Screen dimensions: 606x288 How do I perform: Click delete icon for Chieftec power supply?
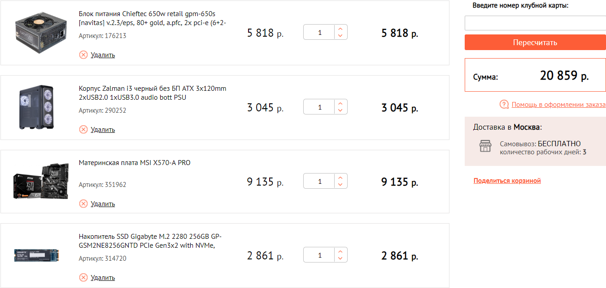(83, 55)
